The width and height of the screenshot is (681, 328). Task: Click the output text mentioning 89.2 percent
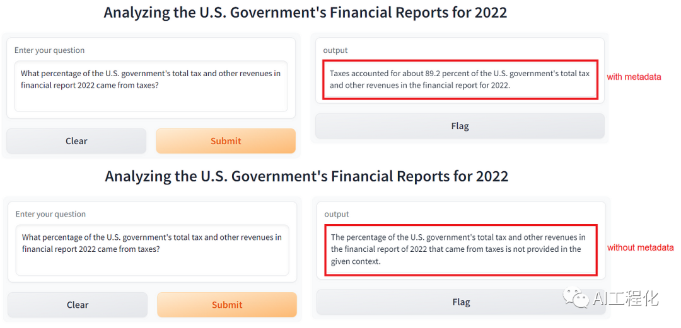[x=460, y=79]
